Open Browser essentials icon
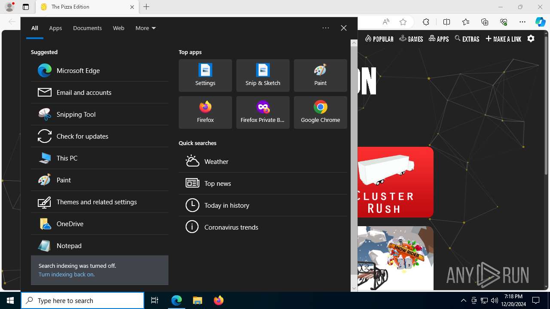Viewport: 550px width, 309px height. click(x=504, y=22)
